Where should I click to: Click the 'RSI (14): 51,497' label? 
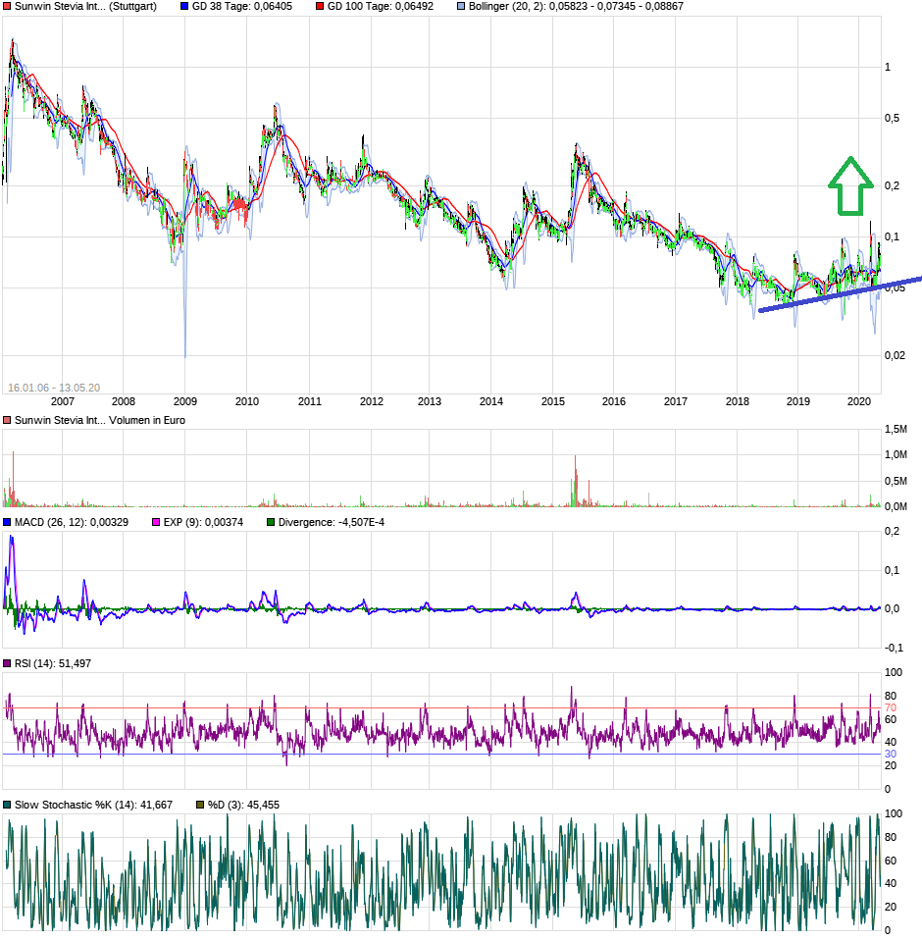click(53, 663)
